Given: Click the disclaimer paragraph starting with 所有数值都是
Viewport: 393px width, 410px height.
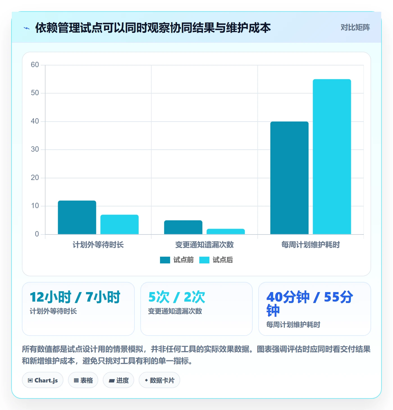Looking at the screenshot, I should (196, 355).
